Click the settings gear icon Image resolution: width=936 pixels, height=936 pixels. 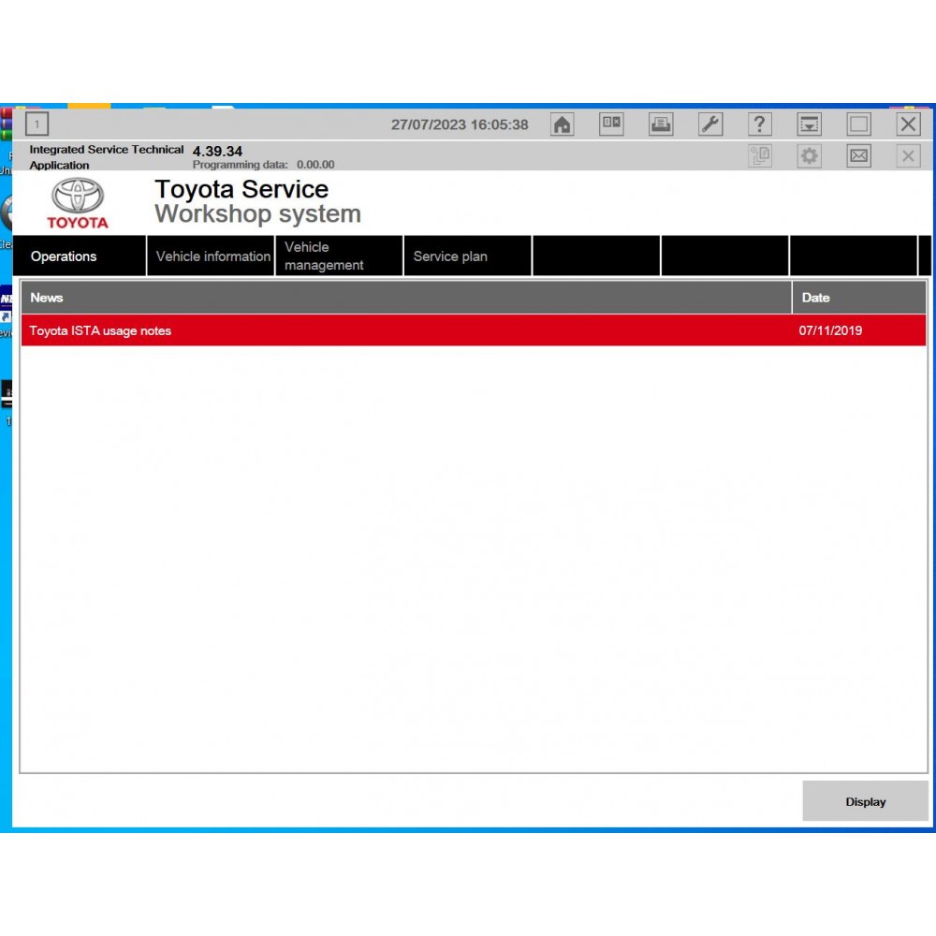click(809, 156)
